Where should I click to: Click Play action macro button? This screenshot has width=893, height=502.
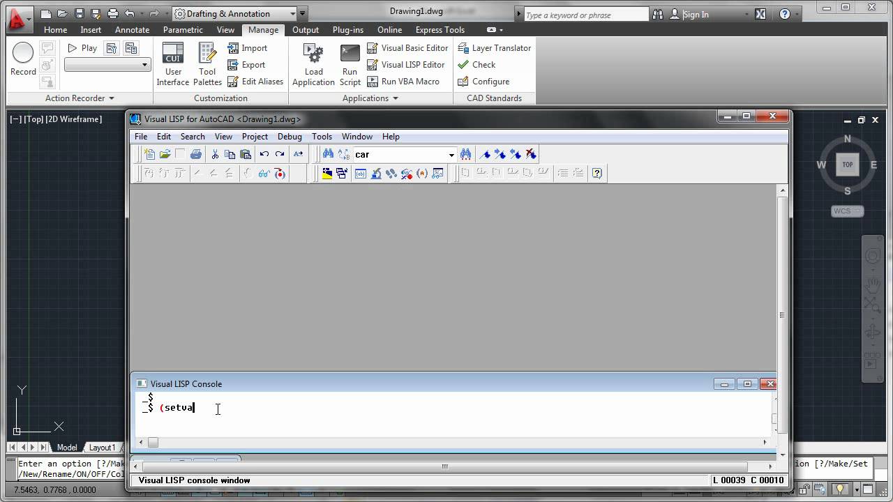click(x=82, y=48)
